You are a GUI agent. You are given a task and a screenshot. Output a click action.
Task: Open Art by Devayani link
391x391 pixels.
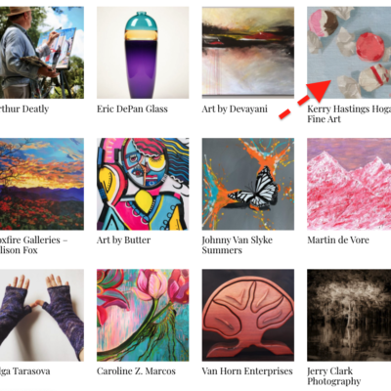tap(235, 109)
